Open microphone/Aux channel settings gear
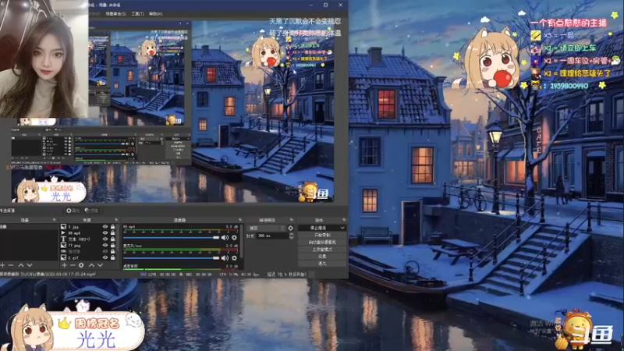The image size is (624, 351). click(x=234, y=257)
